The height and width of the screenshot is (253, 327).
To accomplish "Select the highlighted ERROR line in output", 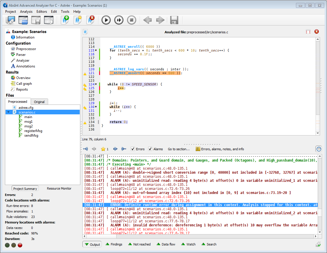I will coord(200,205).
